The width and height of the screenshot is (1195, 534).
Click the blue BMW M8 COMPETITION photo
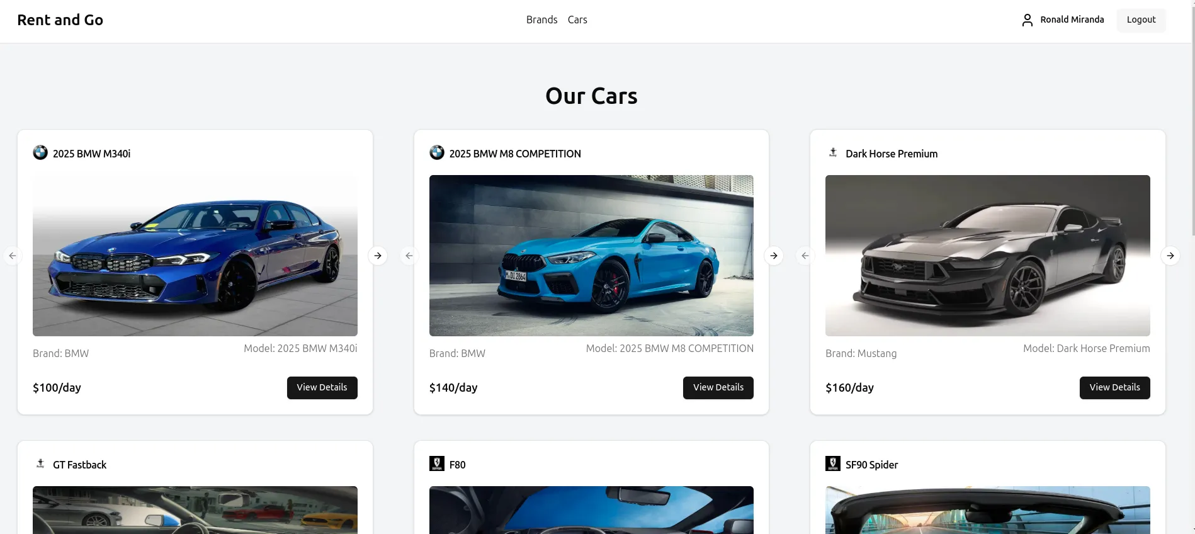591,256
